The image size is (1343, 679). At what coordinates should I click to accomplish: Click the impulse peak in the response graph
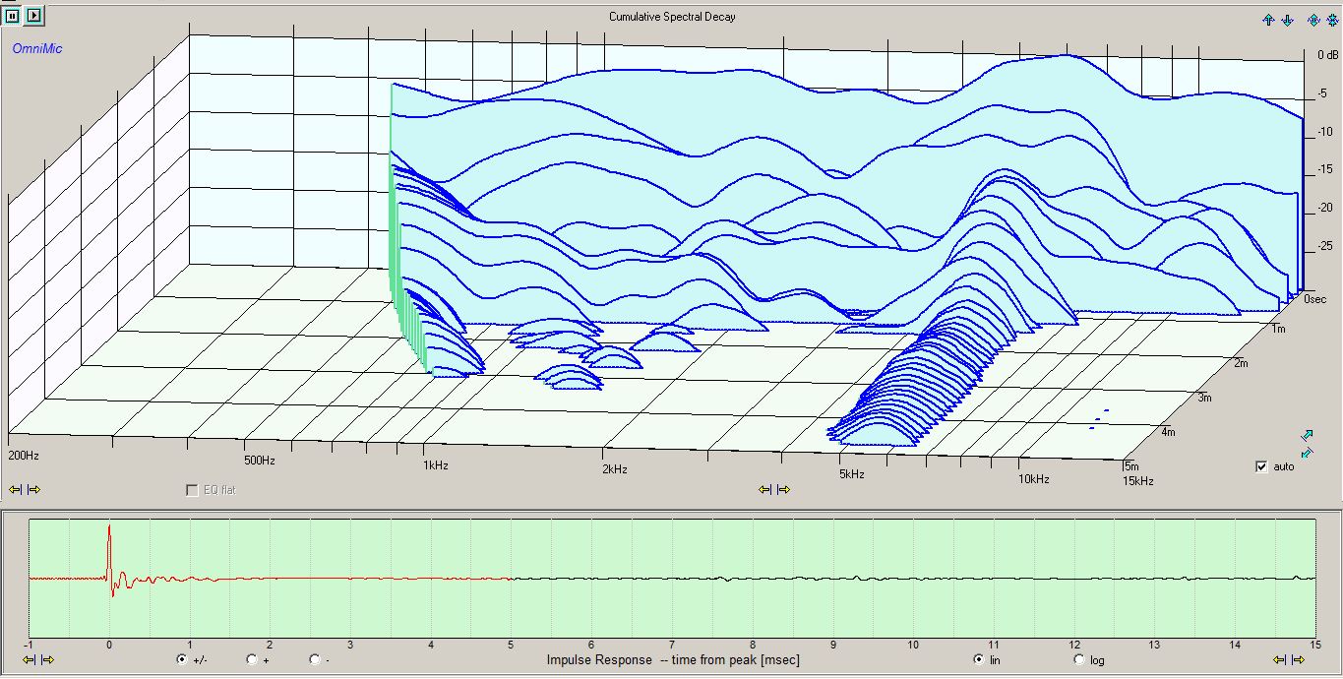pyautogui.click(x=109, y=528)
